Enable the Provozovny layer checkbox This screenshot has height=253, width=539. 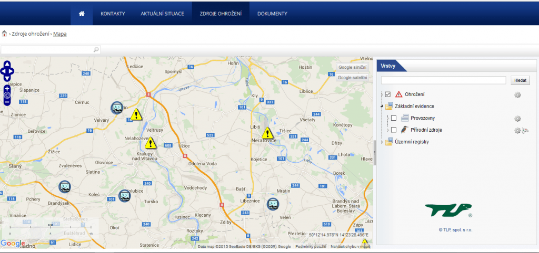(x=394, y=118)
